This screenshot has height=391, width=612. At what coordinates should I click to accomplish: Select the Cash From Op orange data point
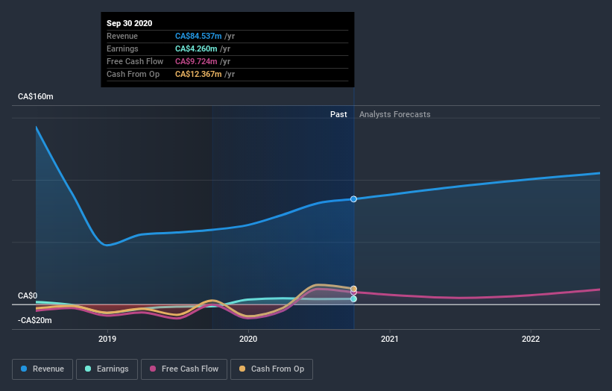click(353, 289)
